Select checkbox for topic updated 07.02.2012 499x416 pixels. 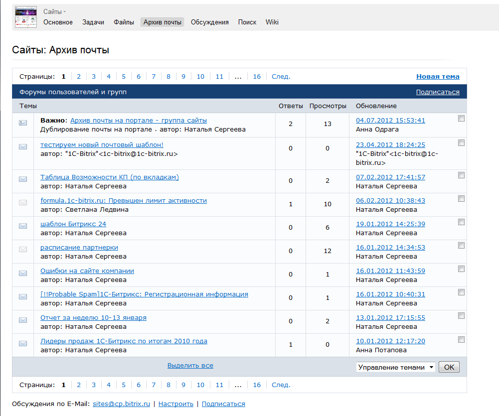[x=461, y=175]
